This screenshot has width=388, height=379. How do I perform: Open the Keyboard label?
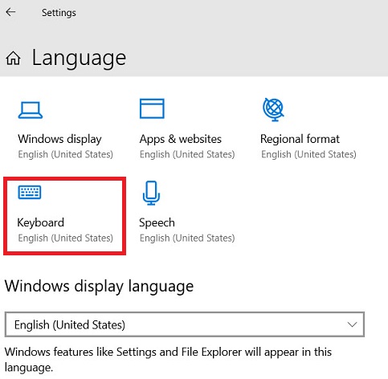(41, 222)
